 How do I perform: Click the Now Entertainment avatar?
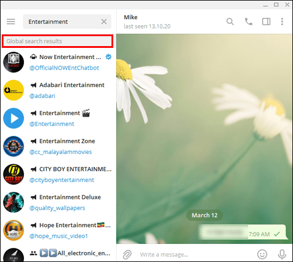click(x=13, y=62)
